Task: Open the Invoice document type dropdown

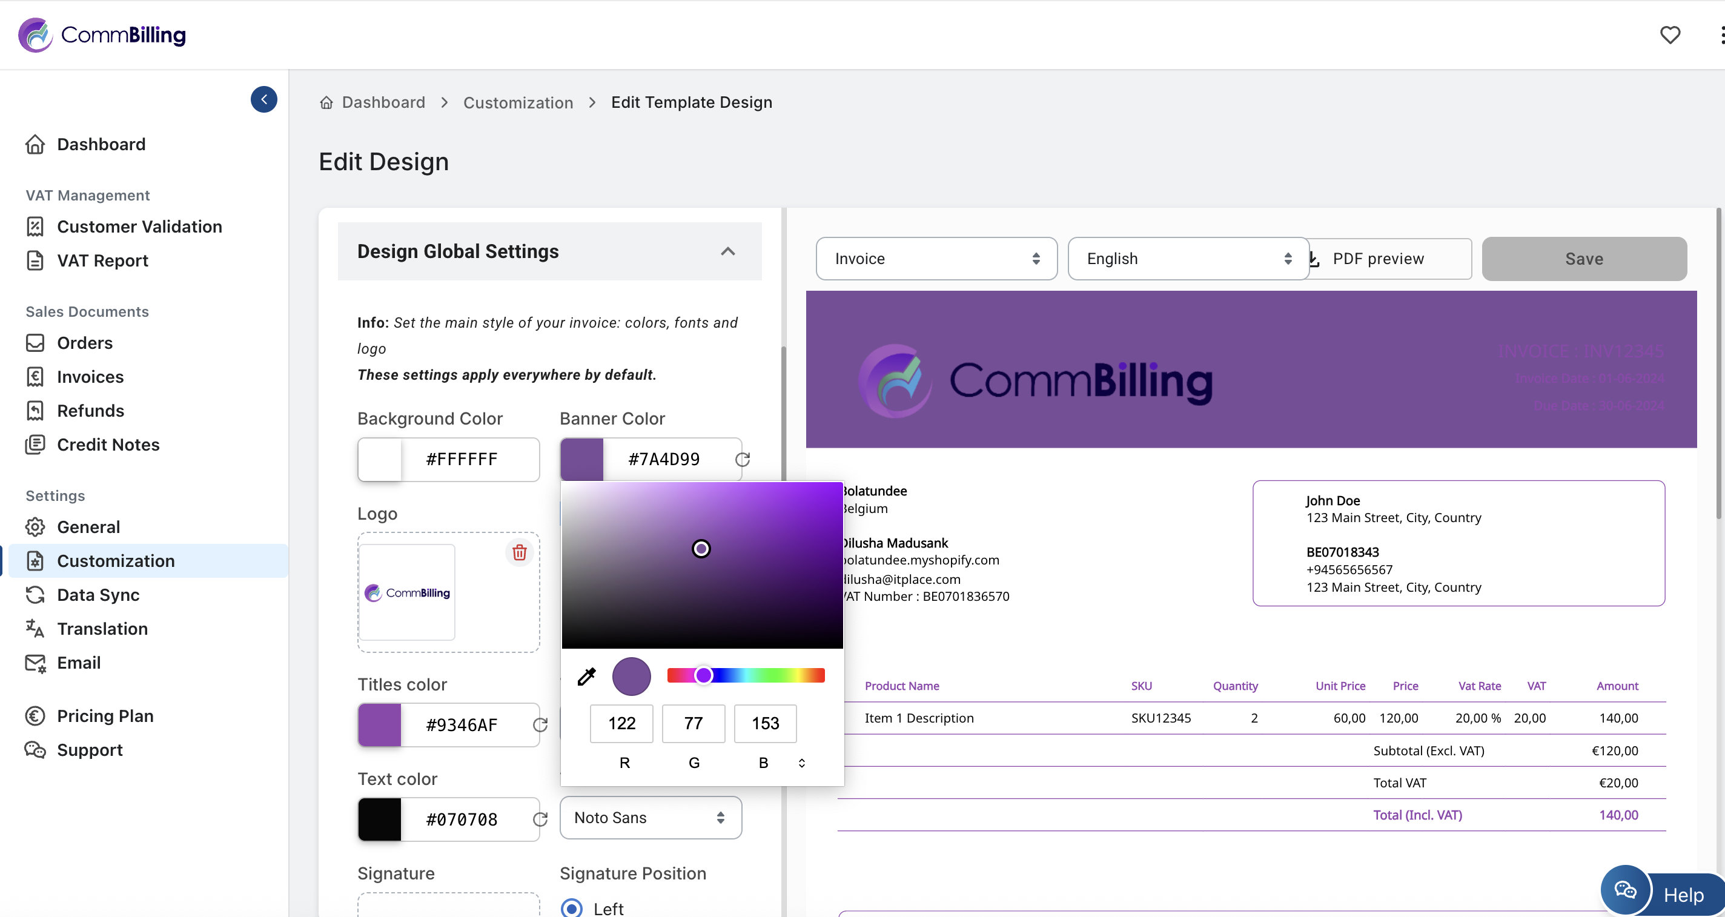Action: coord(936,259)
